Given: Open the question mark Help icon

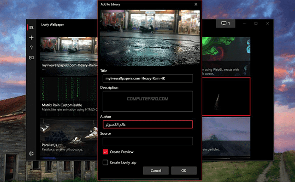Looking at the screenshot, I should pyautogui.click(x=31, y=48).
